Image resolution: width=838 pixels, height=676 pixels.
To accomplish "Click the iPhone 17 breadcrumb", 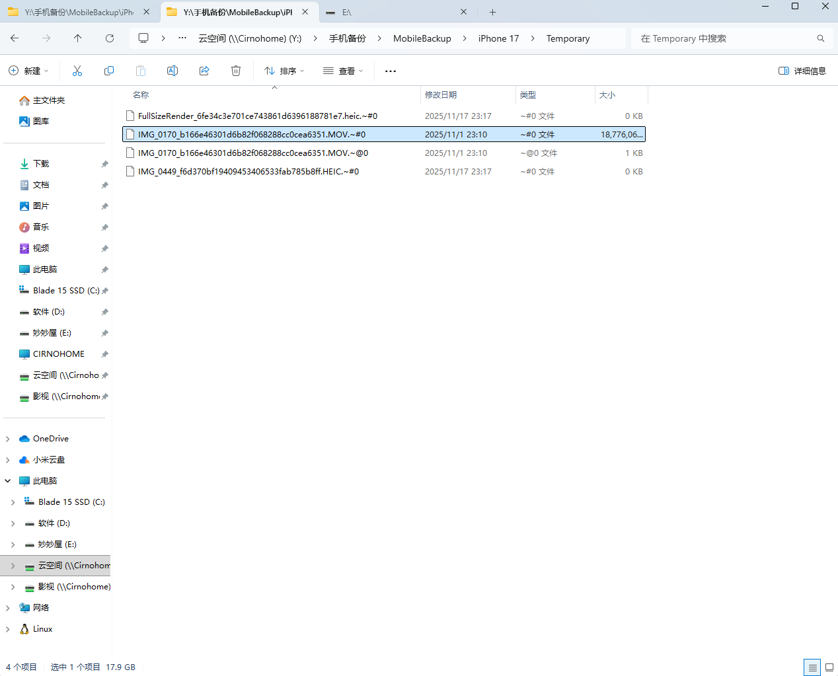I will [x=499, y=38].
